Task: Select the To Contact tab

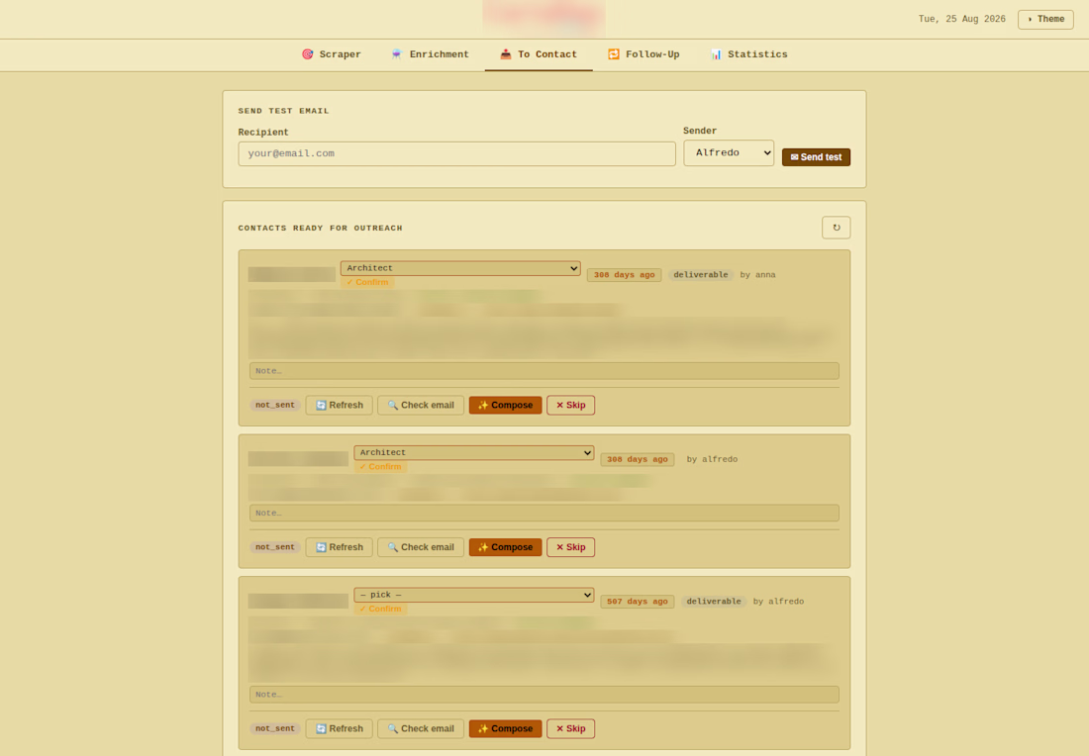Action: 539,54
